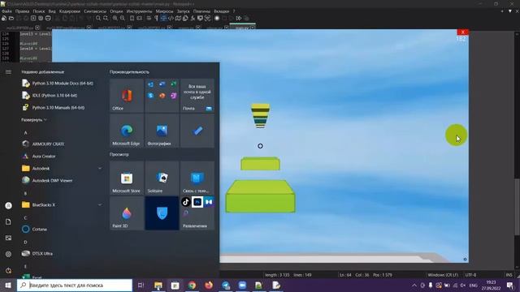Open Task View on the taskbar
520x292 pixels.
[141, 285]
